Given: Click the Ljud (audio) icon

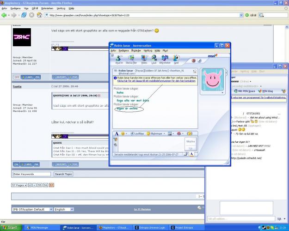Looking at the screenshot, I should tap(154, 59).
